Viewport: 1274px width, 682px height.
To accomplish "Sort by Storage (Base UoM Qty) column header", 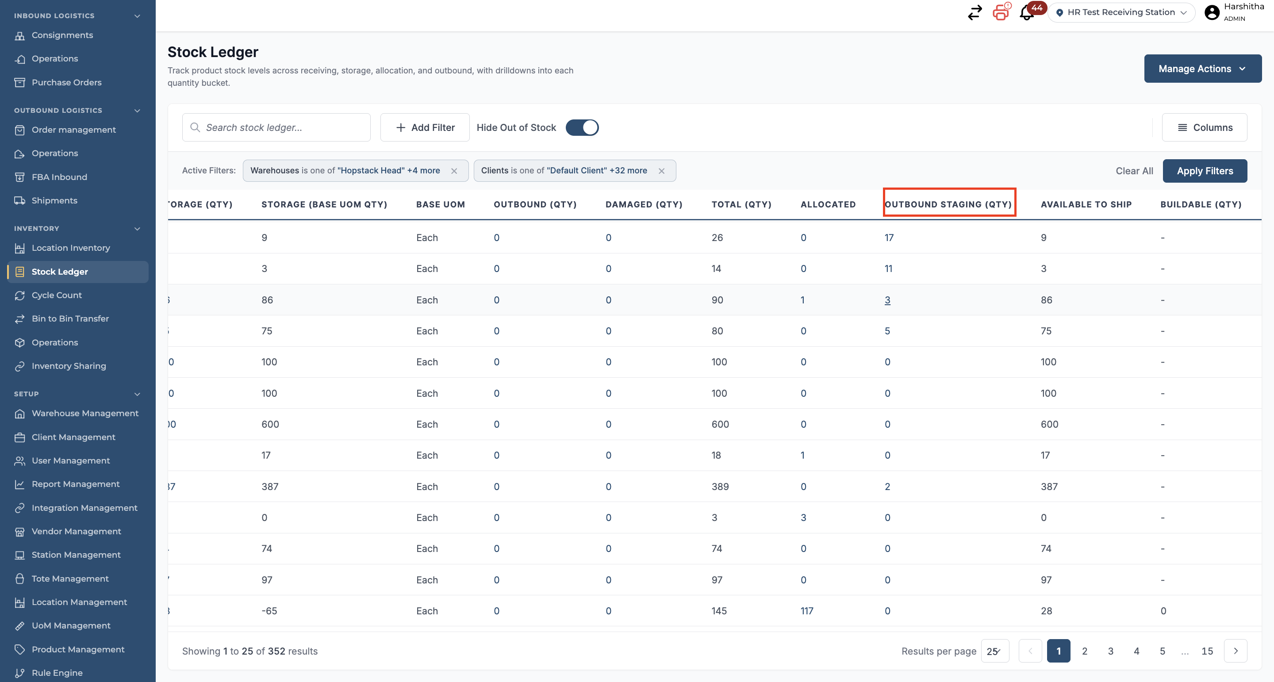I will [x=324, y=204].
